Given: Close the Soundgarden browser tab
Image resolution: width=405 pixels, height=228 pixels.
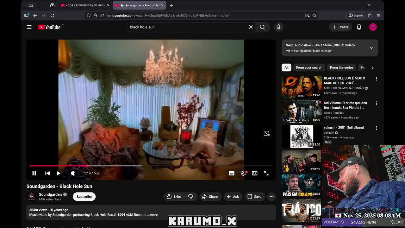Looking at the screenshot, I should (x=162, y=5).
